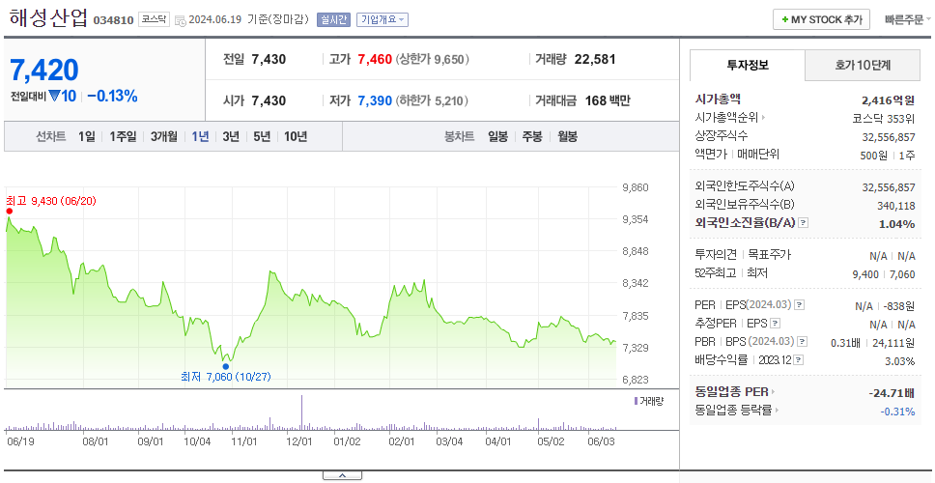Select the 5년 line chart period
Screen dimensions: 935x483
pyautogui.click(x=262, y=136)
